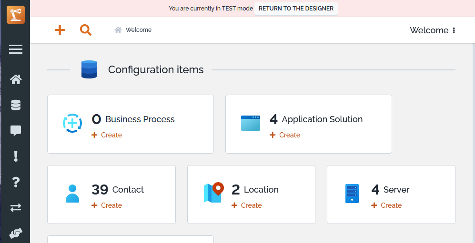475x243 pixels.
Task: Open the 2 Location list
Action: point(255,189)
